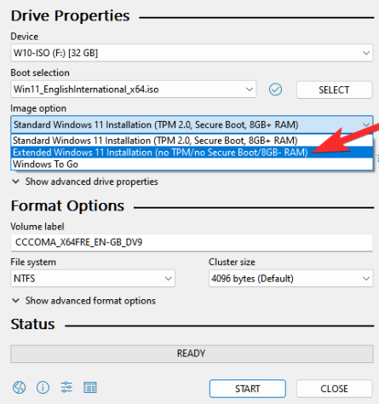
Task: Open the Device dropdown list
Action: pos(192,53)
